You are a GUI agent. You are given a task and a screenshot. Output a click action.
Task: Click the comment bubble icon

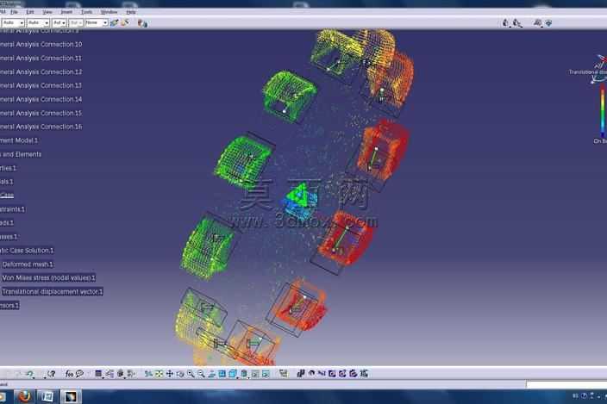[79, 374]
